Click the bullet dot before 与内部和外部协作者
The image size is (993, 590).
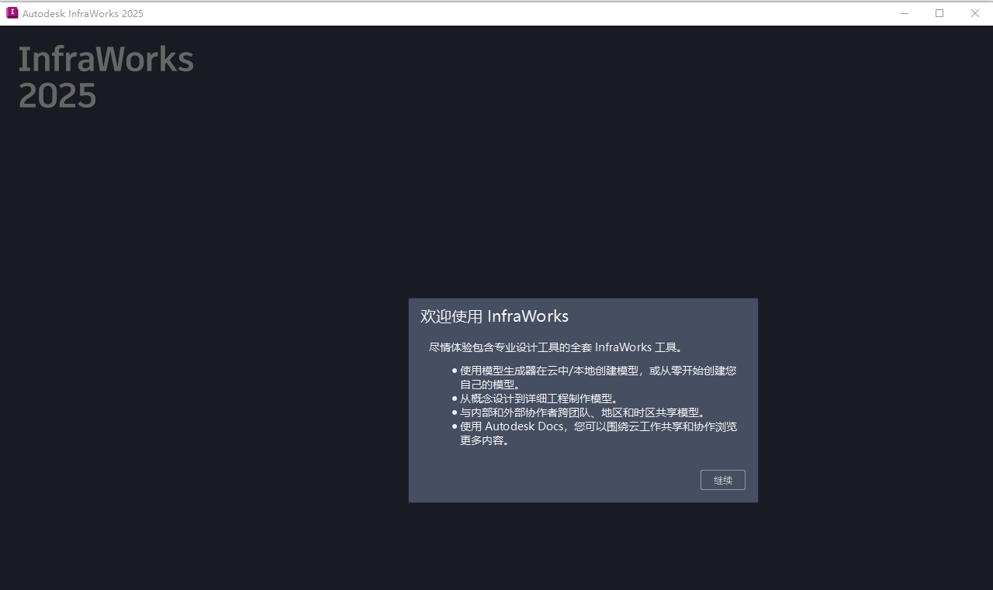pyautogui.click(x=455, y=412)
